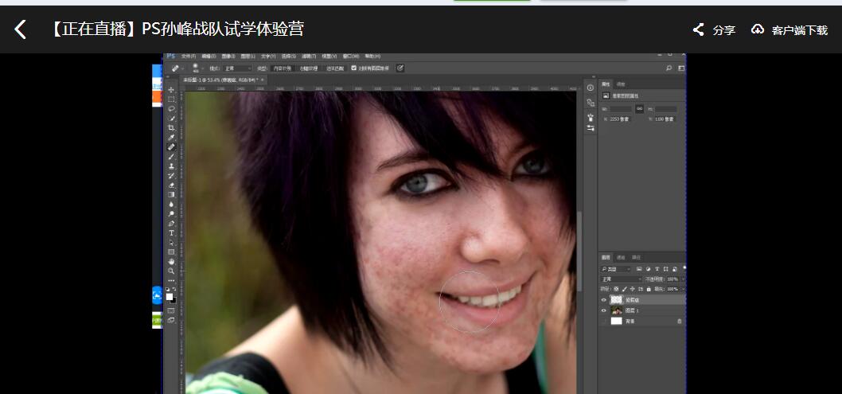Screen dimensions: 842x394
Task: Close the document tab with x
Action: [262, 80]
